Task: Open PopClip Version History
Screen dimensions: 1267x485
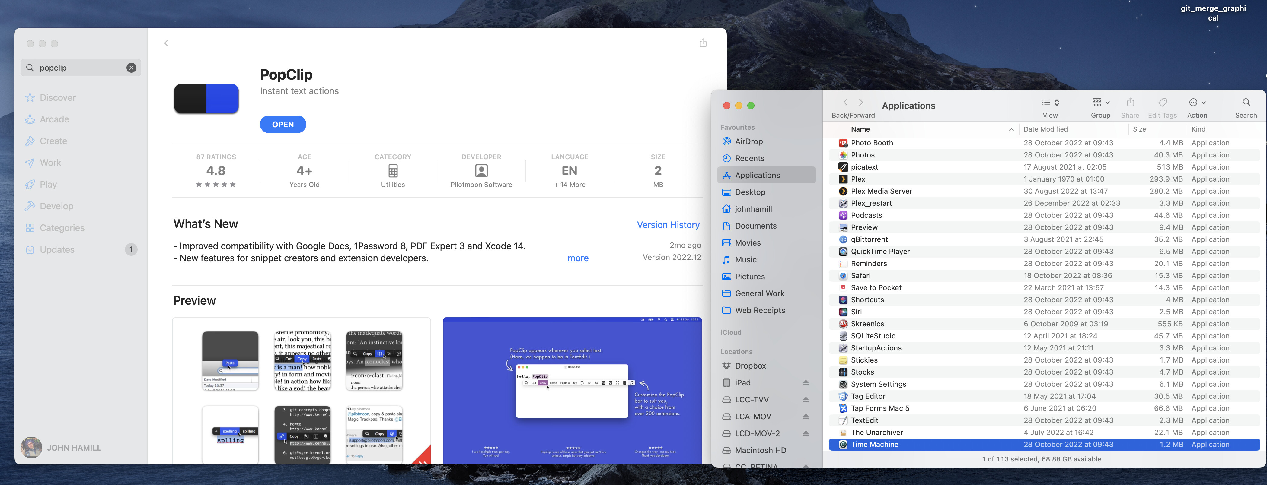Action: tap(668, 225)
